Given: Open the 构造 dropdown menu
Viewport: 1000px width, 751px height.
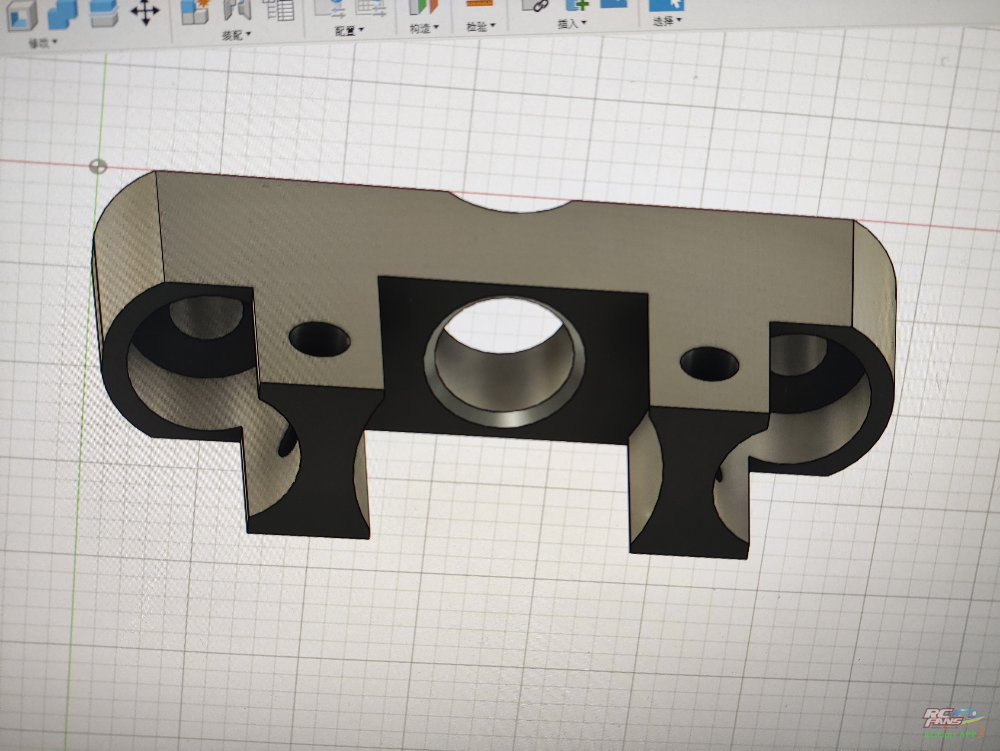Looking at the screenshot, I should click(424, 29).
